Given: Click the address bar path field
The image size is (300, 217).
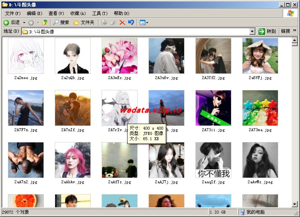Looking at the screenshot, I should click(x=135, y=31).
